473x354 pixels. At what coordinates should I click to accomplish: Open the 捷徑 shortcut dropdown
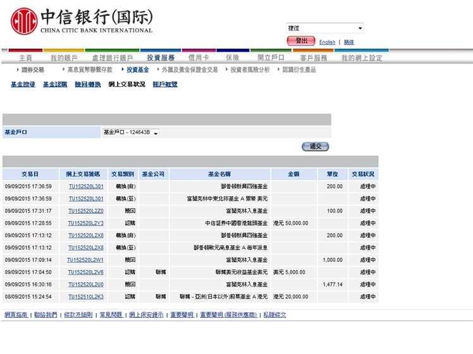[x=324, y=28]
